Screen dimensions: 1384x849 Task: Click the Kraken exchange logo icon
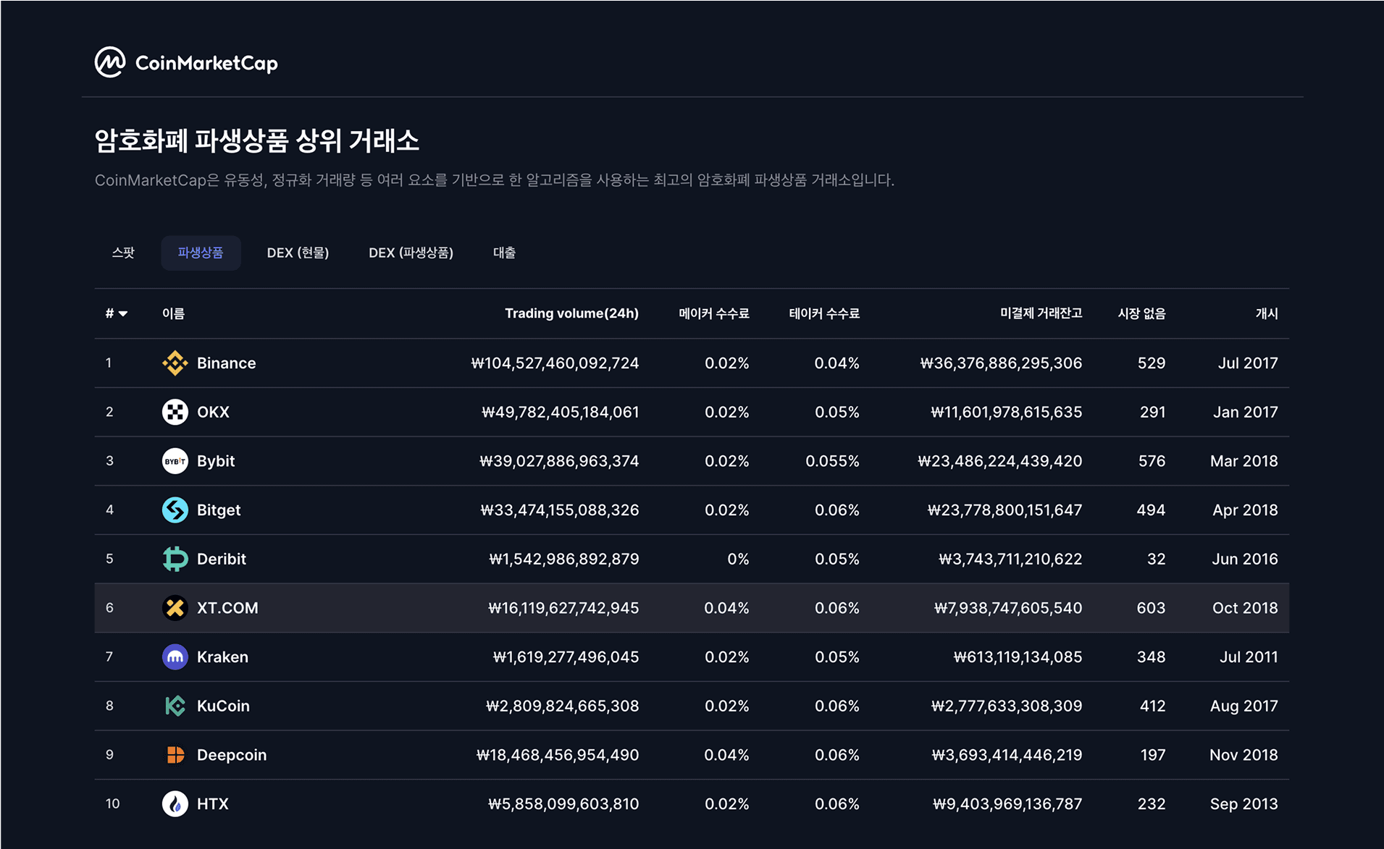tap(175, 656)
